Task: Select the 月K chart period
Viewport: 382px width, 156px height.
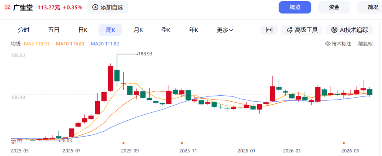Action: click(x=138, y=30)
